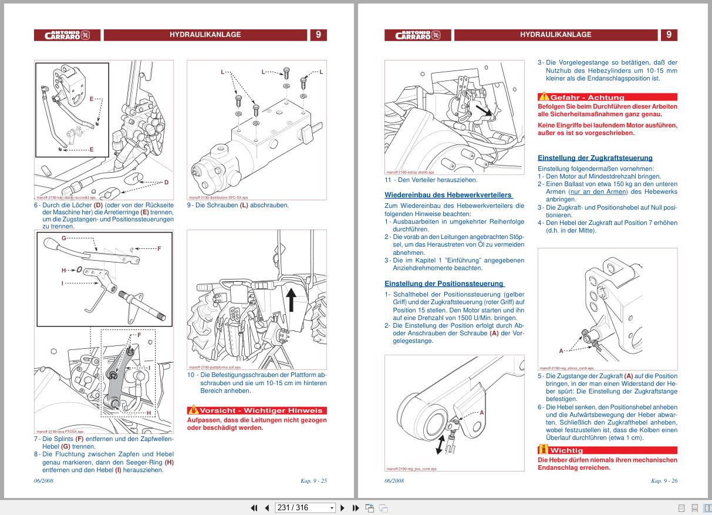Click the warning 'Aufpassen, dass die Leitungen nicht gezogen'
The height and width of the screenshot is (515, 712).
(257, 420)
